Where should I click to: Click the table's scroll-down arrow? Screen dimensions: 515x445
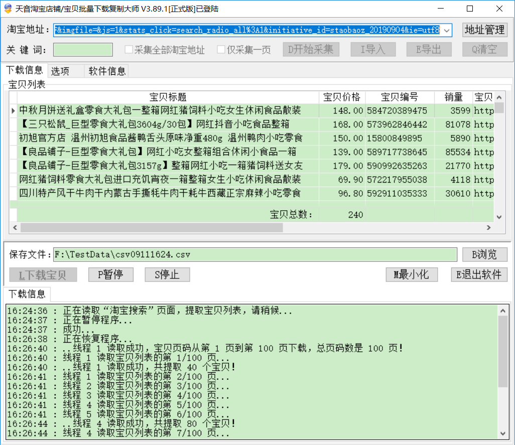coord(499,217)
